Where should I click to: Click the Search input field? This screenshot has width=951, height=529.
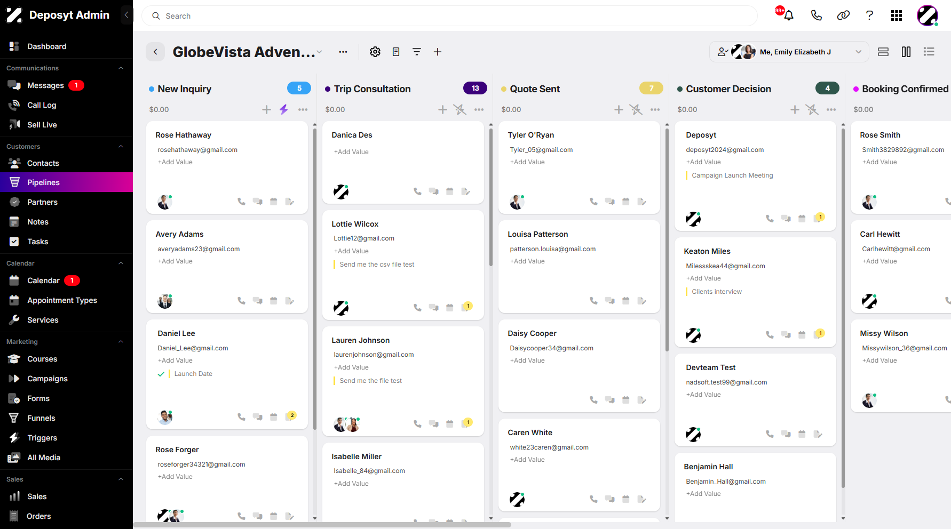tap(449, 16)
